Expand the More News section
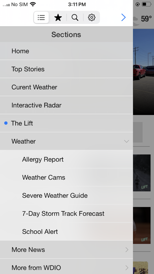Screen dimensions: 154x274 (x=66, y=250)
